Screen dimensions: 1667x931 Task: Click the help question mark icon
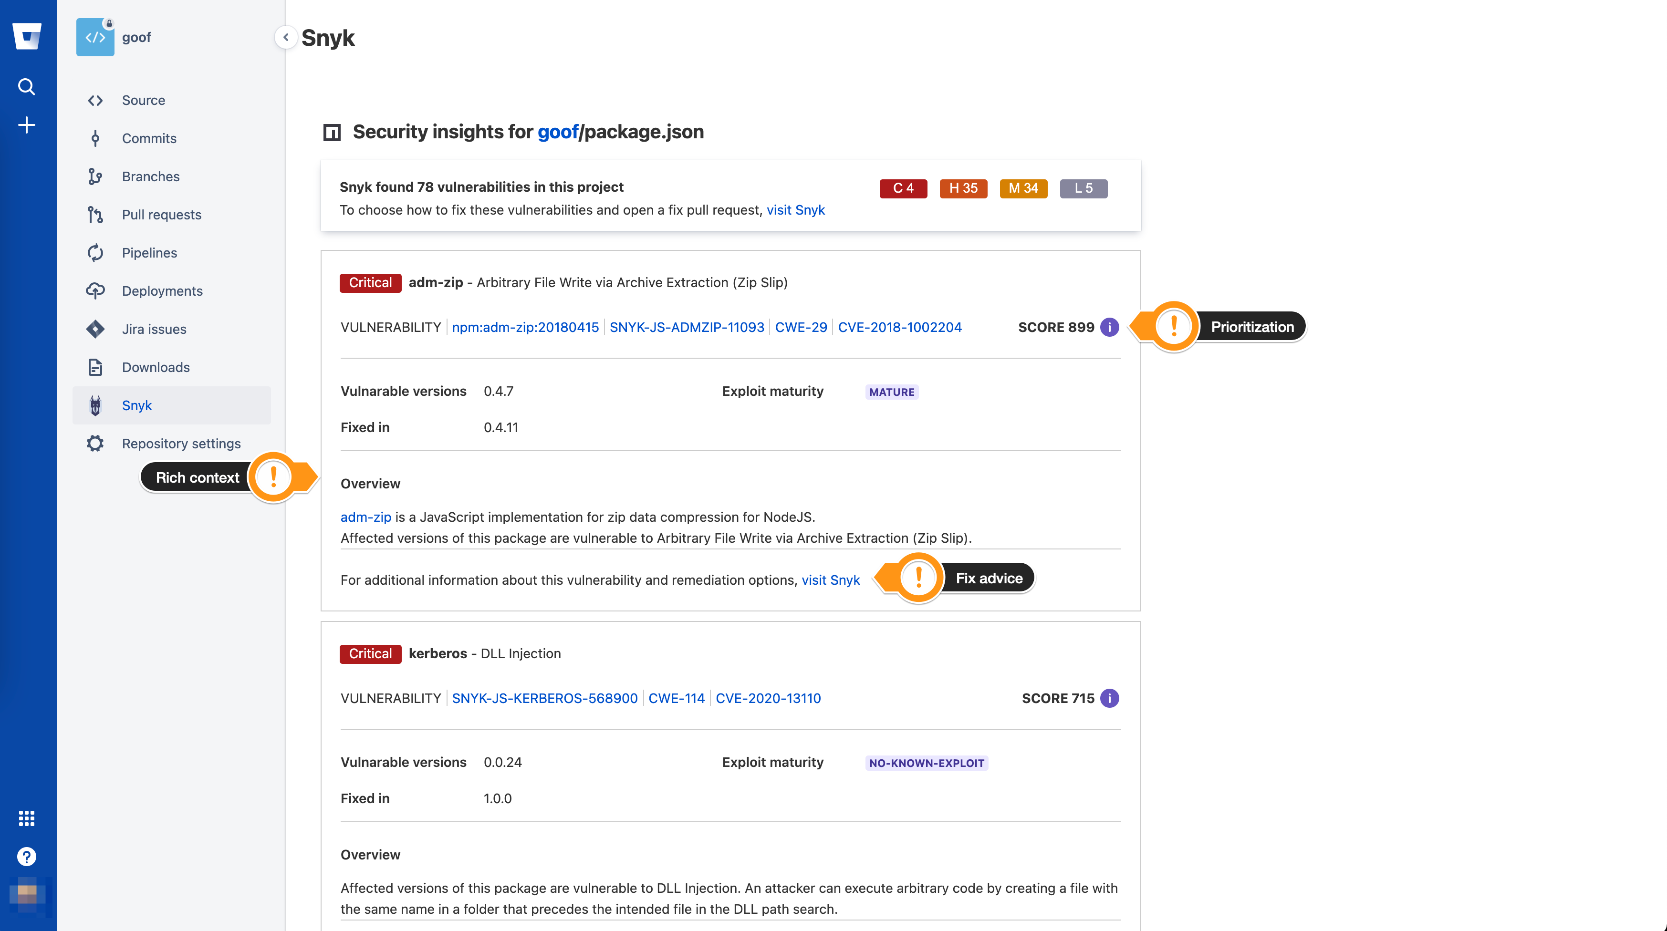point(27,857)
